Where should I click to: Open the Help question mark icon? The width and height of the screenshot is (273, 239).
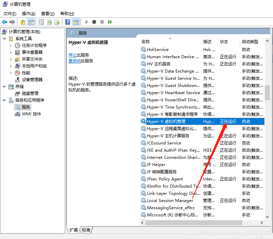(x=67, y=22)
